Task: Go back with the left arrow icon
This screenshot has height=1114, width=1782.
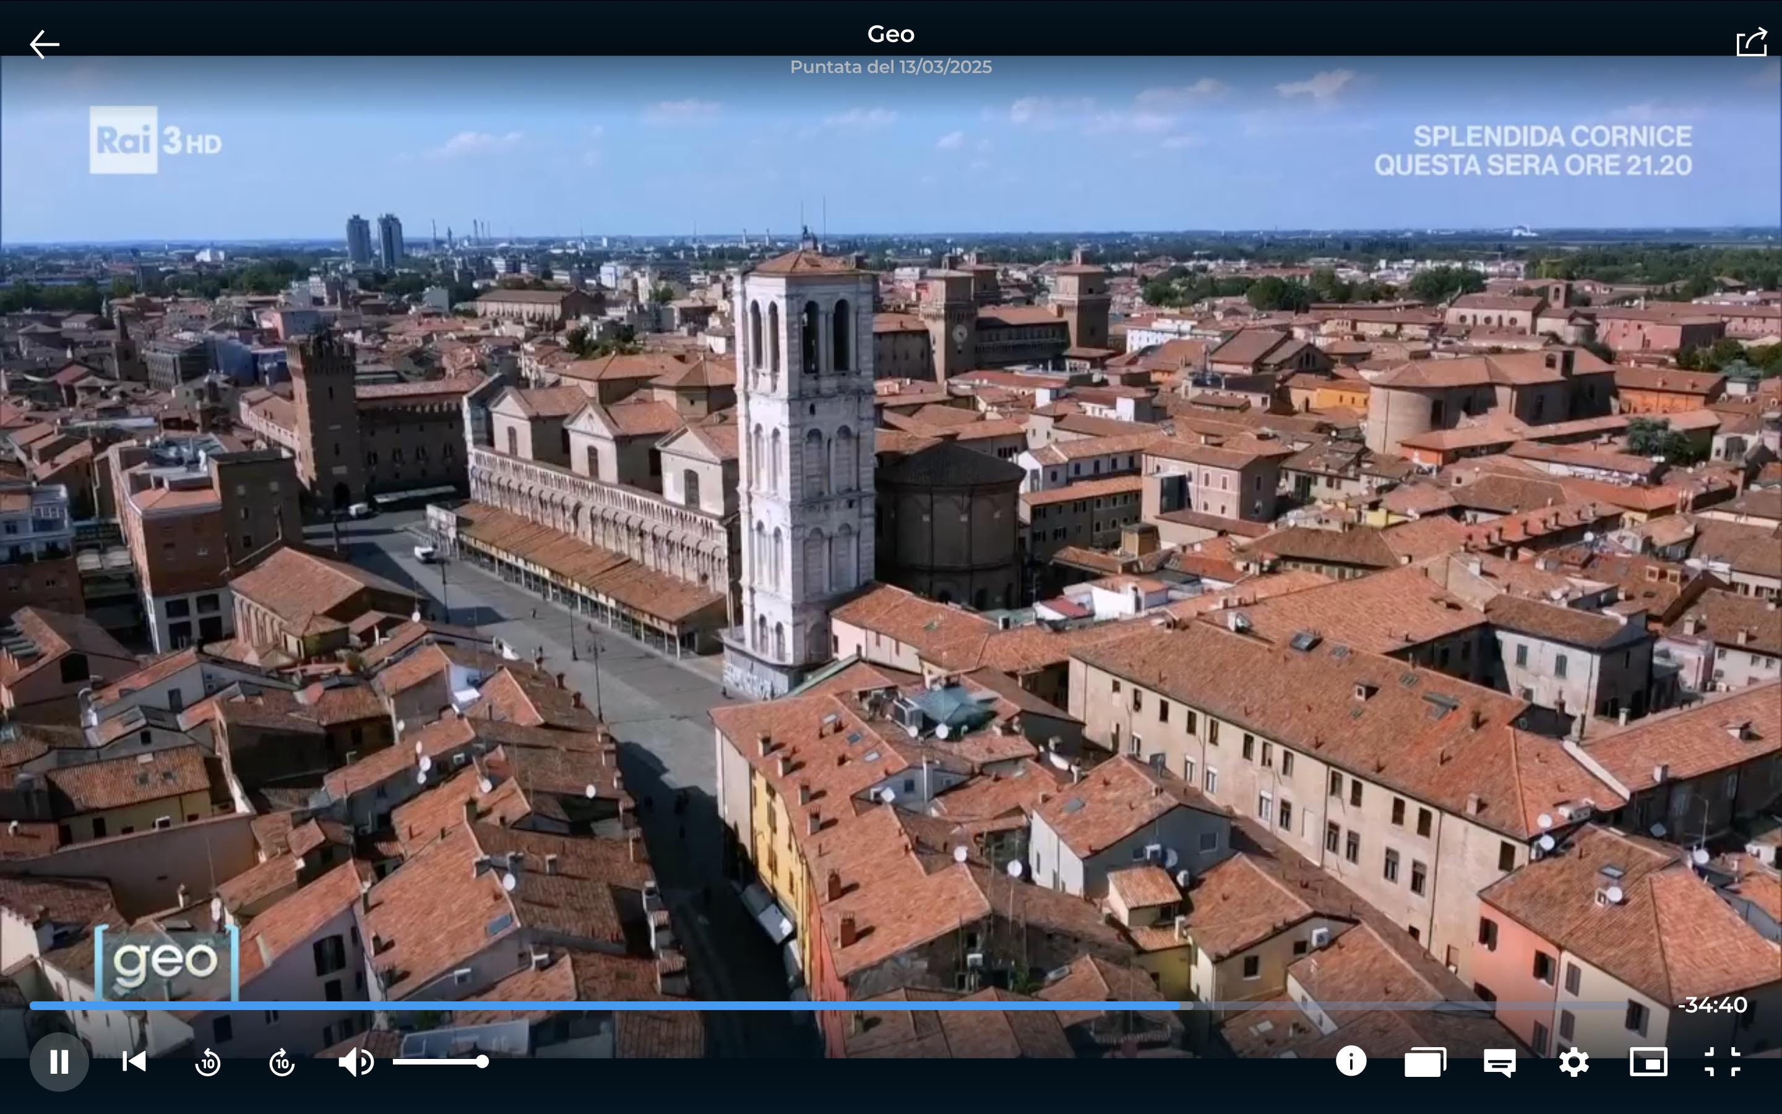Action: [x=44, y=44]
